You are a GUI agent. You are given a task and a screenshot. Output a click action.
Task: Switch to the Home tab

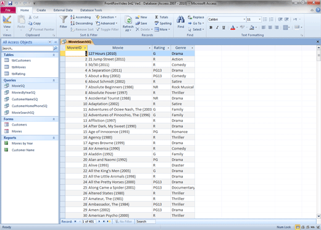pyautogui.click(x=25, y=10)
